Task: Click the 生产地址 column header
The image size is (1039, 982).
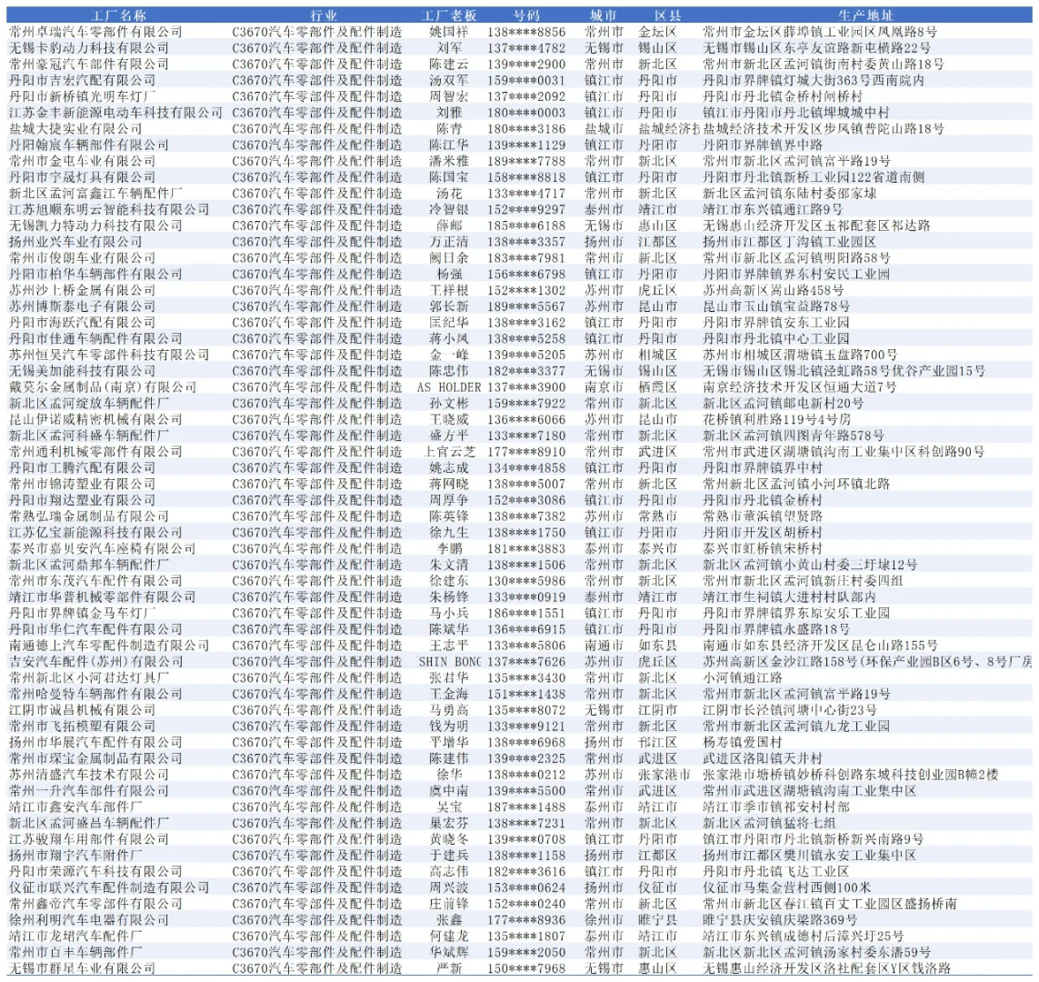Action: [x=865, y=15]
